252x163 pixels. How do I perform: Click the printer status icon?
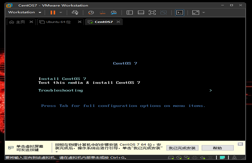tap(194, 158)
